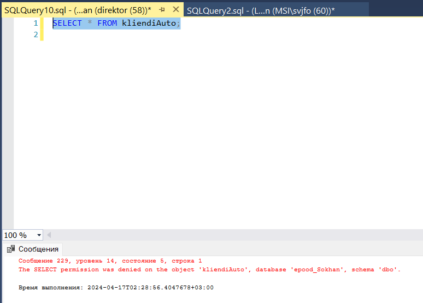Click line number 1 in the gutter
Viewport: 423px width, 303px height.
[x=36, y=23]
